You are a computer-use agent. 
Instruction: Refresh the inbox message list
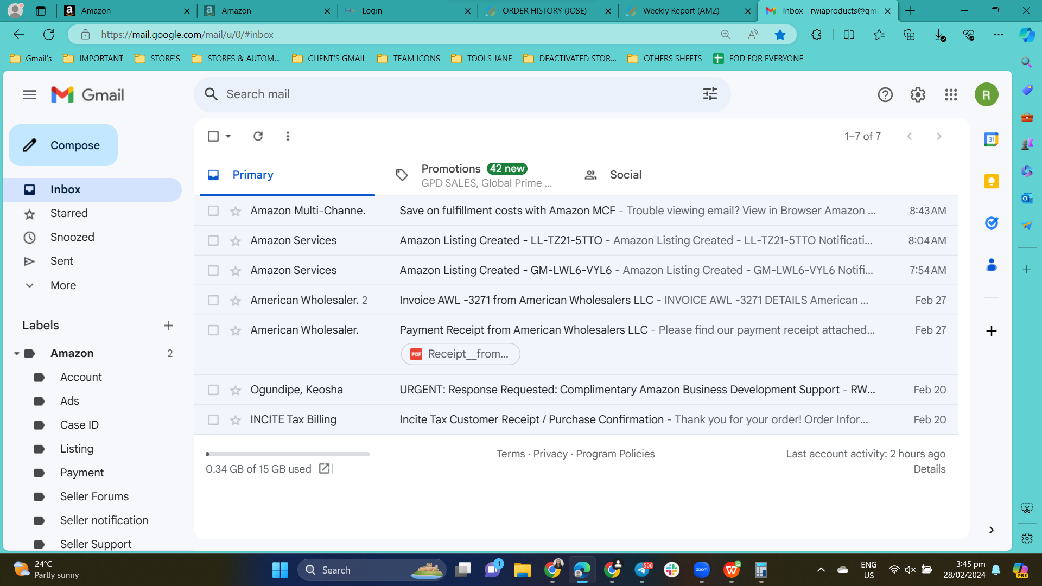pyautogui.click(x=258, y=136)
